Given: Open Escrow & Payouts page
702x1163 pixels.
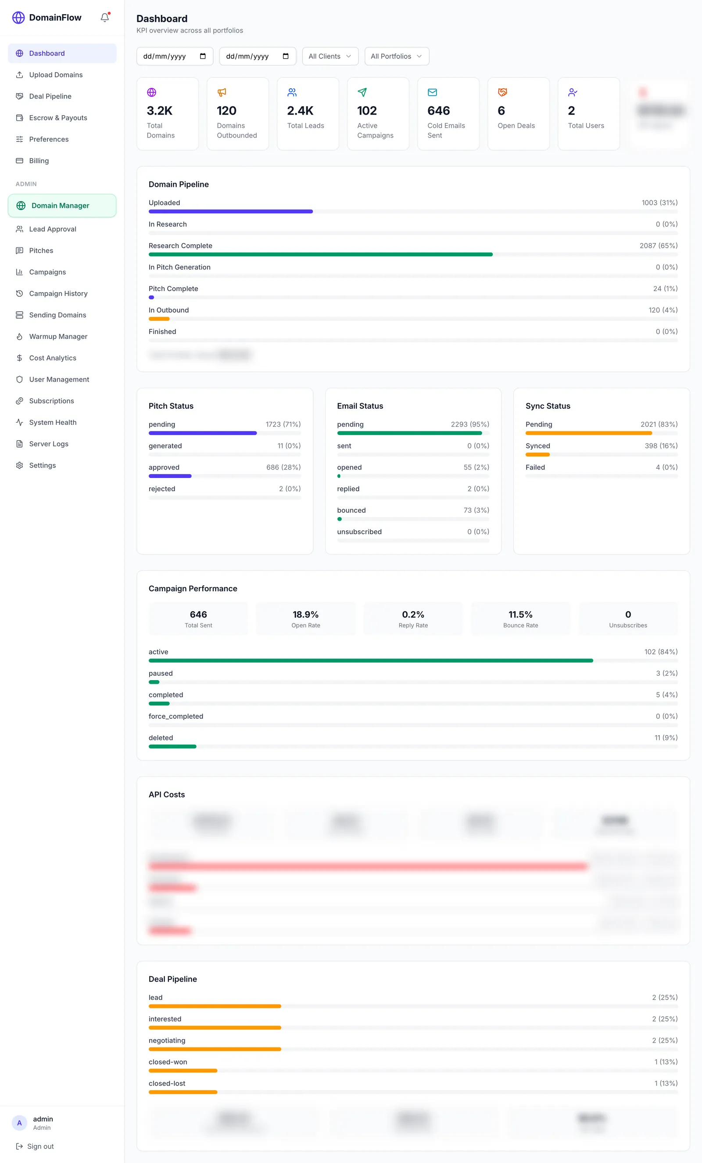Looking at the screenshot, I should coord(62,117).
